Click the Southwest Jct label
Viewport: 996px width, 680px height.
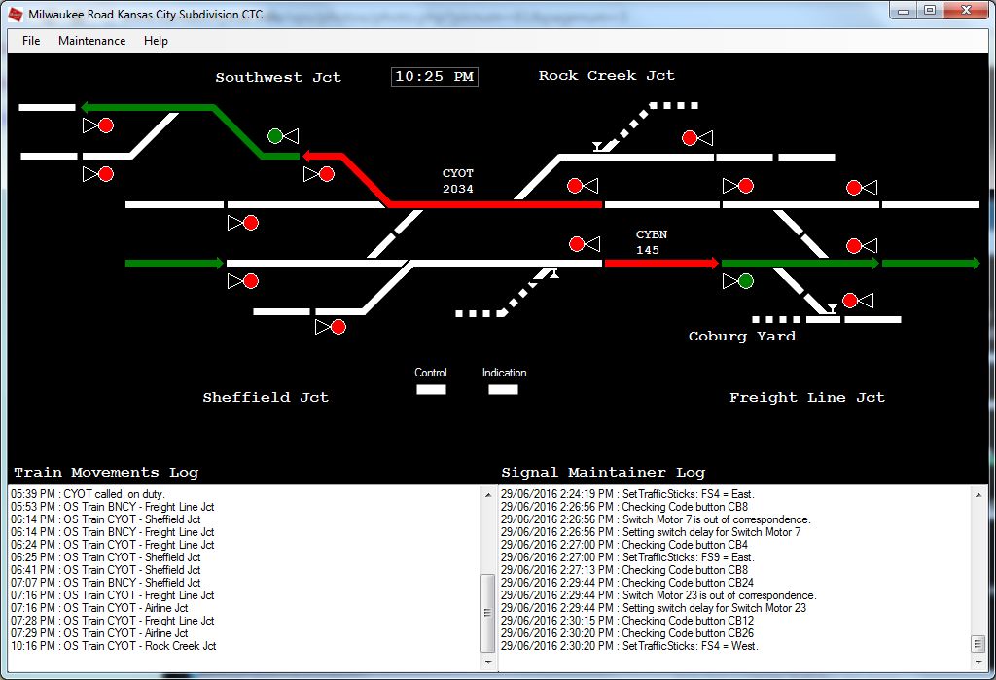coord(278,78)
